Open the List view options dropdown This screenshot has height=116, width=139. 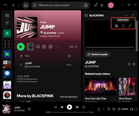coord(73,47)
